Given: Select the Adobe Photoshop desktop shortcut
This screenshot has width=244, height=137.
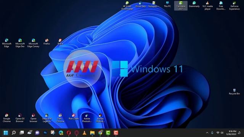Looking at the screenshot, I should [87, 118].
